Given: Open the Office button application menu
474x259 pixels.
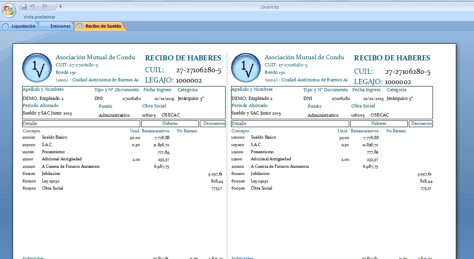Looking at the screenshot, I should coord(9,9).
